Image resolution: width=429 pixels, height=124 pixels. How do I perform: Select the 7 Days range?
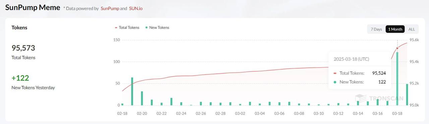376,29
